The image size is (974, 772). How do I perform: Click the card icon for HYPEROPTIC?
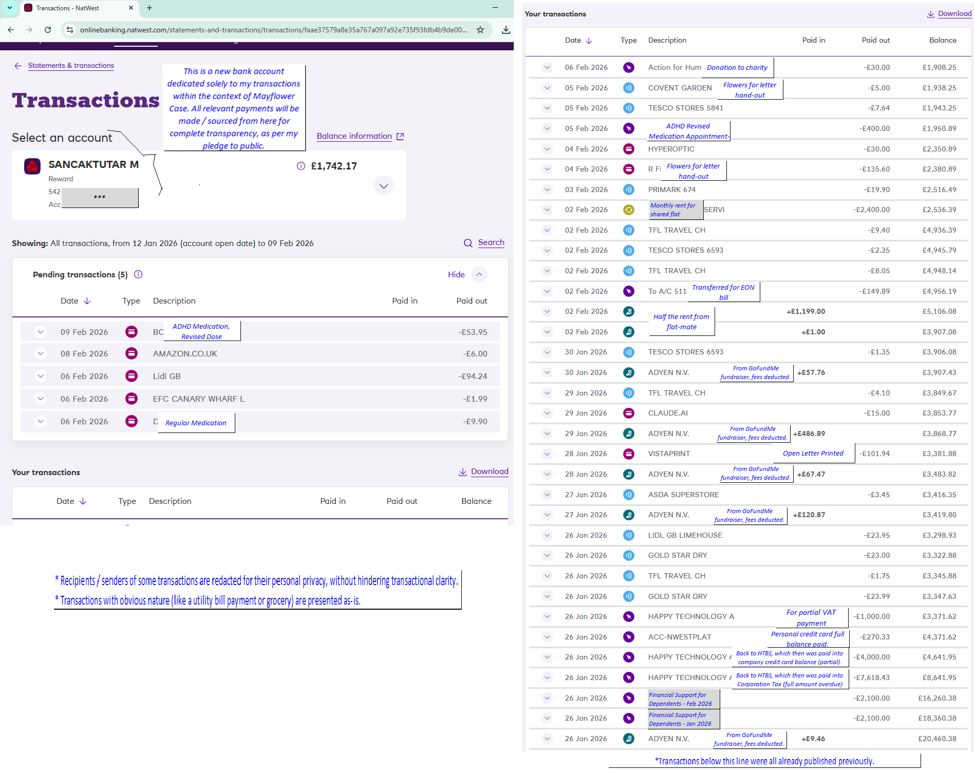tap(628, 149)
